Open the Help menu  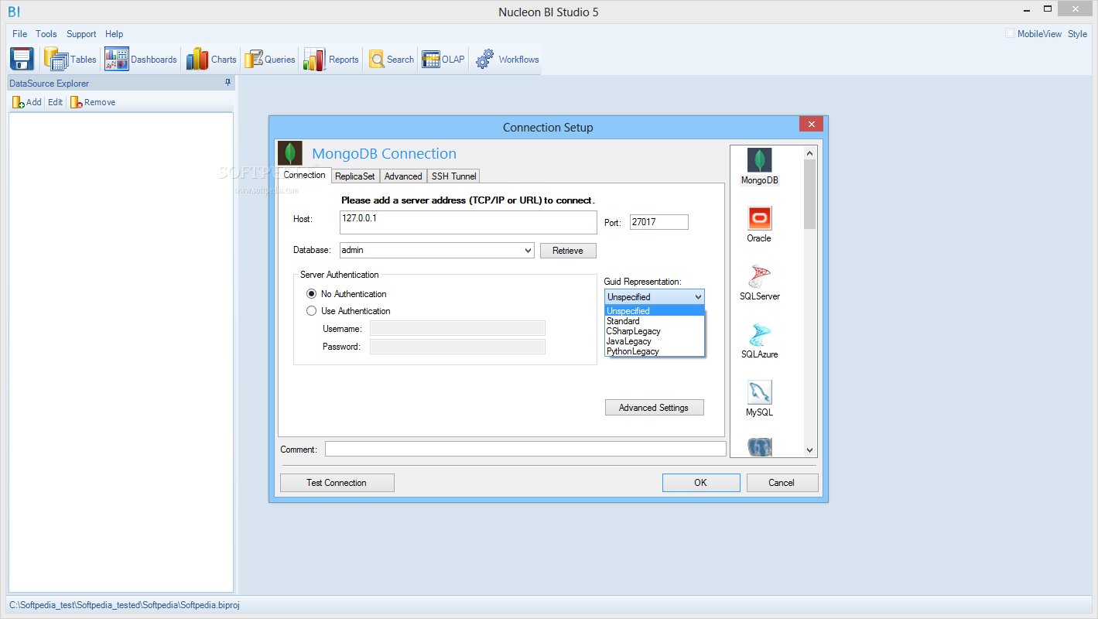[115, 34]
